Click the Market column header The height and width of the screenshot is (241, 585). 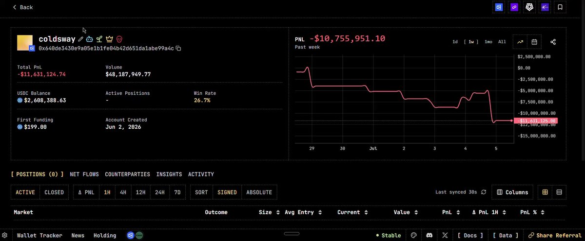[x=23, y=212]
